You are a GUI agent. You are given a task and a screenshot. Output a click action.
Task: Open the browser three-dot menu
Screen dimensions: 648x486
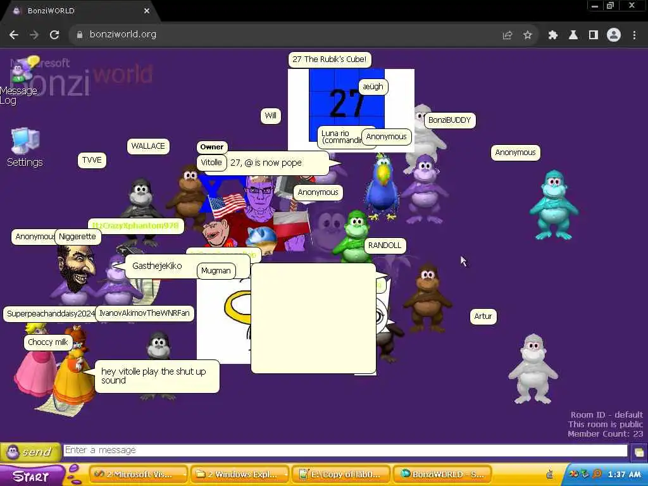tap(634, 35)
